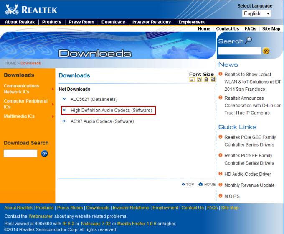Click About Realtek in footer links
The width and height of the screenshot is (284, 234).
[18, 208]
